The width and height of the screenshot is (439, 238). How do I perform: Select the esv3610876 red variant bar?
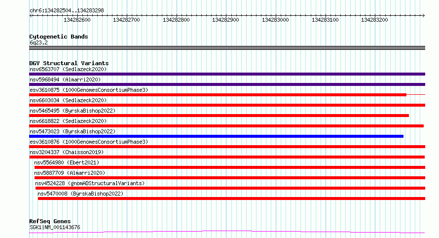click(227, 147)
